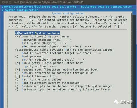
Task: Open the /bin/sh default shell submenu
Action: [x=53, y=60]
